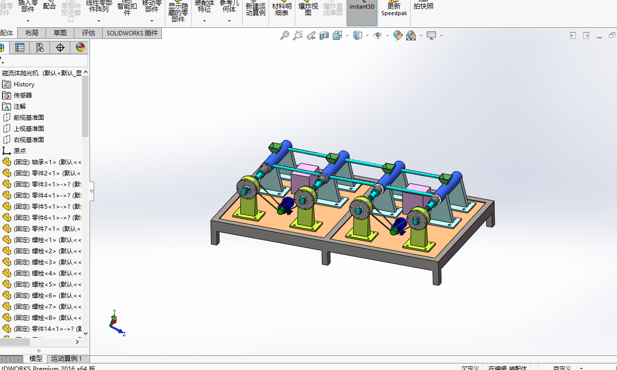Click 智能扣件 button
The height and width of the screenshot is (370, 617).
pos(127,8)
